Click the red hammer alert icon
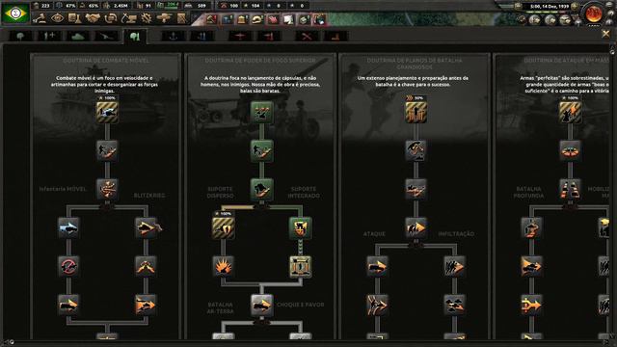The image size is (617, 347). (212, 19)
